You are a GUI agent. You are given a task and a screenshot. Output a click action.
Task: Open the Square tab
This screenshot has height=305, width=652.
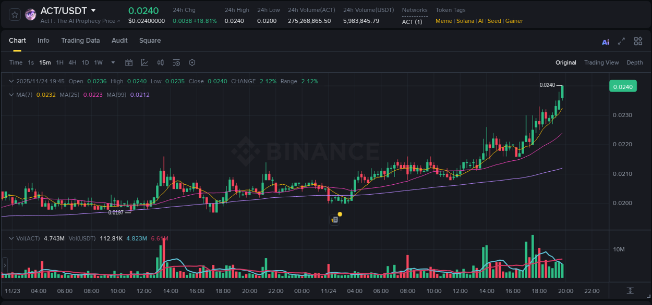click(150, 41)
